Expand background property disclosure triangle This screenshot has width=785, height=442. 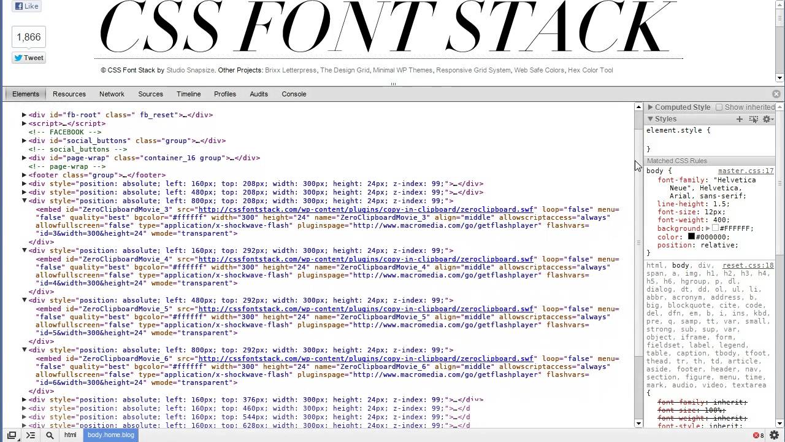708,228
